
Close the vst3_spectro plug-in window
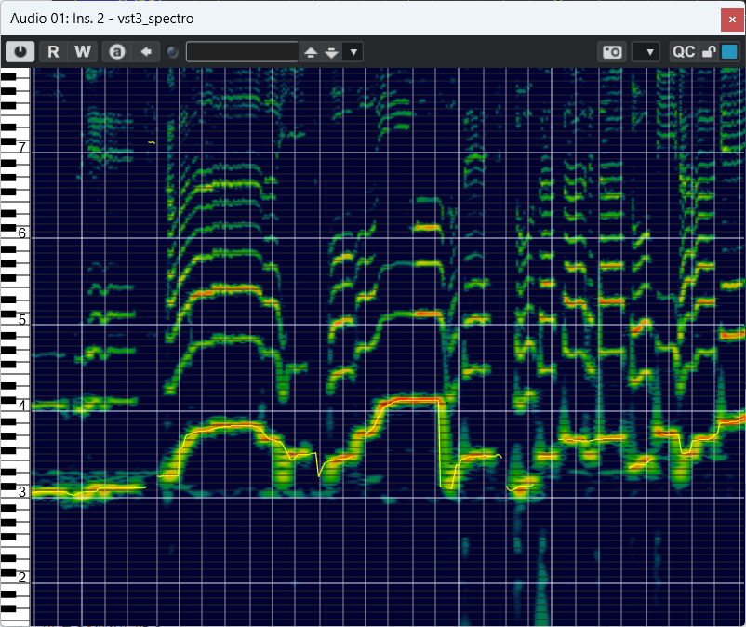(731, 20)
